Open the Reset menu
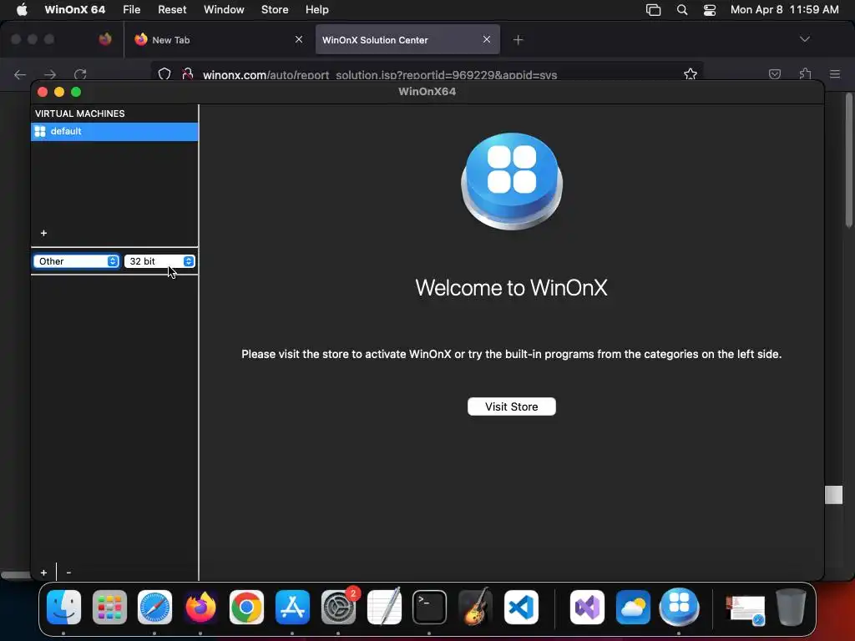The width and height of the screenshot is (855, 641). point(172,10)
